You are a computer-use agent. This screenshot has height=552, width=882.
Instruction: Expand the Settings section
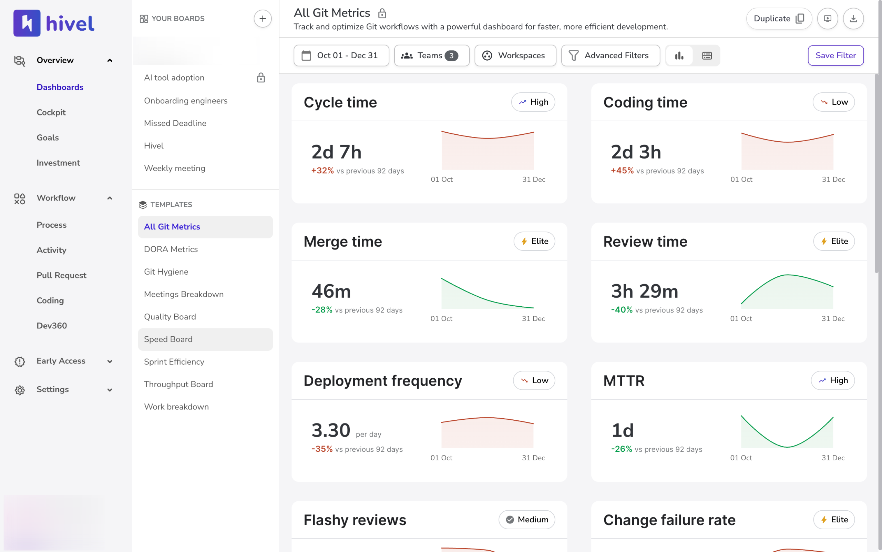point(110,390)
